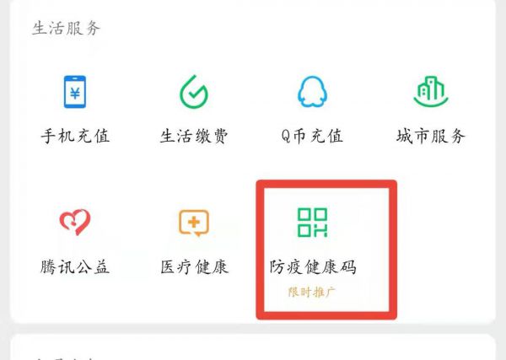Screen dimensions: 506x360
Task: Click the red highlight box border
Action: point(326,184)
